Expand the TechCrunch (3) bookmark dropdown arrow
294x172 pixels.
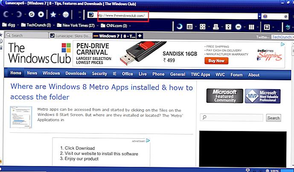click(54, 25)
